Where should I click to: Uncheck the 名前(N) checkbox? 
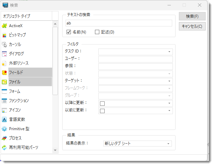[x=69, y=32]
